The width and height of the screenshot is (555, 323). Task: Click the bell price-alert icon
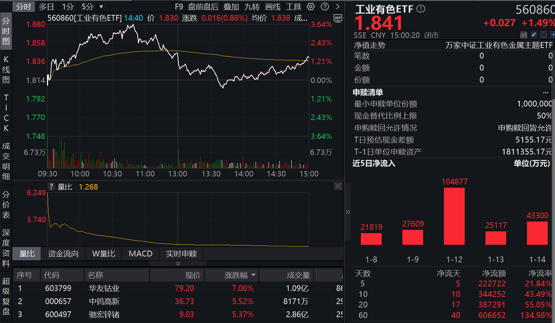544,34
